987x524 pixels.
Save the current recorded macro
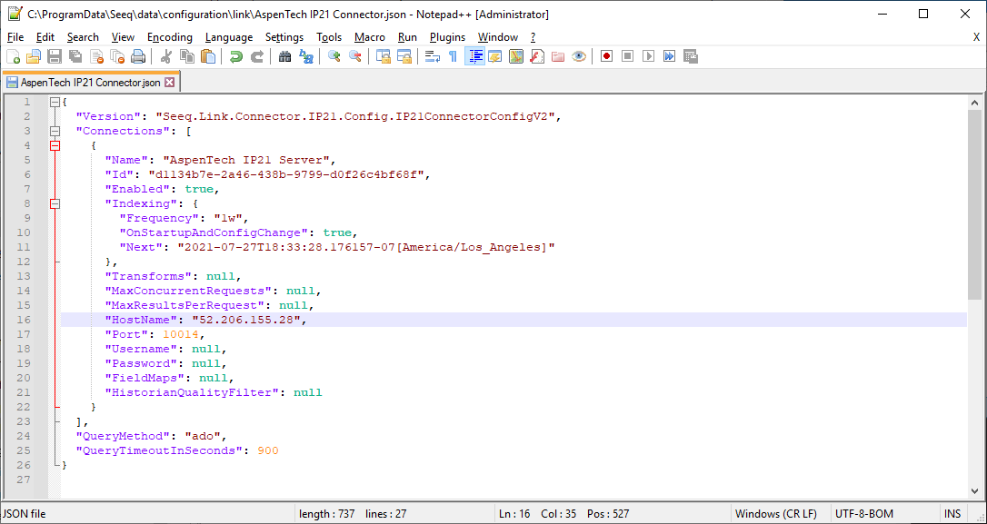click(x=691, y=56)
